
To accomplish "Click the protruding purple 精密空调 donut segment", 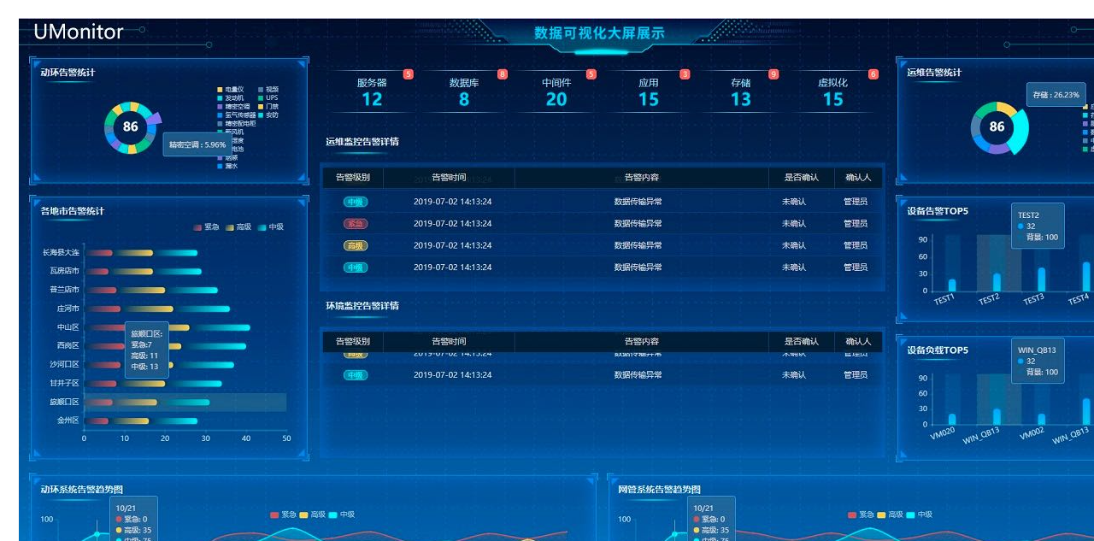I will point(154,119).
